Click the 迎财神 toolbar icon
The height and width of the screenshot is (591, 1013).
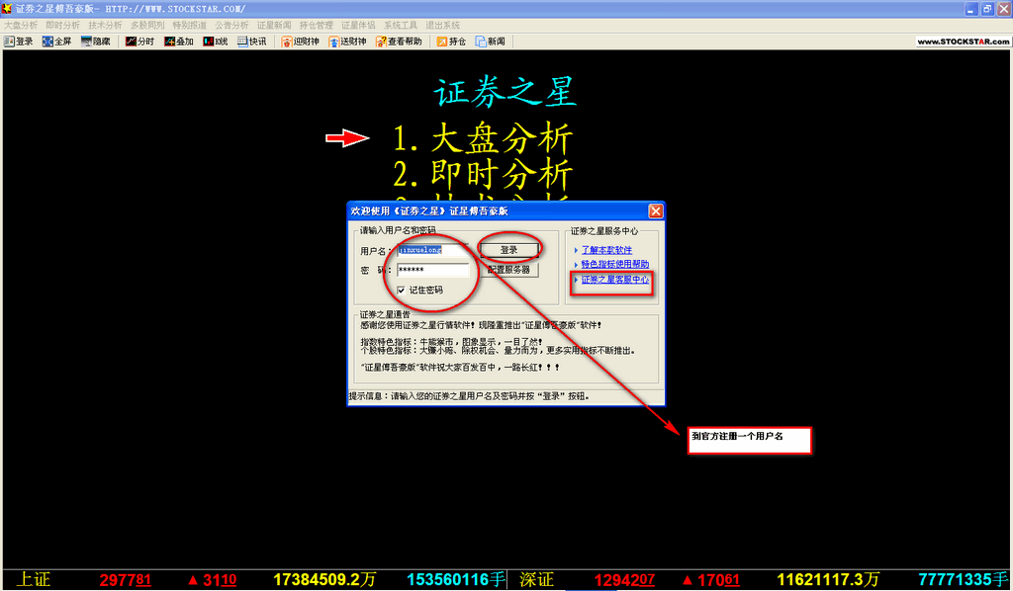point(301,42)
